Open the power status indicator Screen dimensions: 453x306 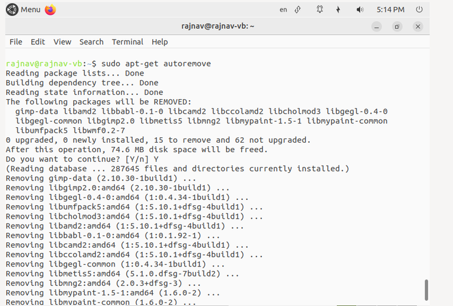click(338, 9)
